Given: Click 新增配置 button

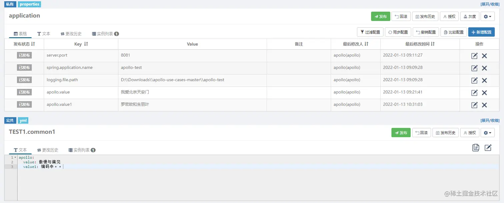Looking at the screenshot, I should pos(481,32).
